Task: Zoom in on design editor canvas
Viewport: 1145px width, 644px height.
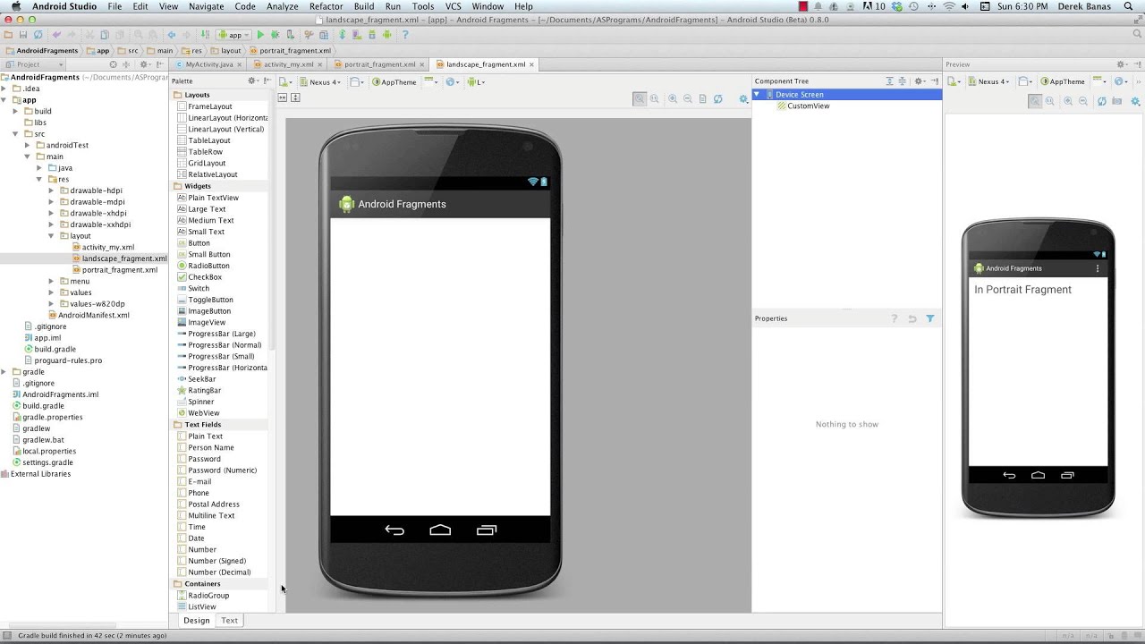Action: 673,99
